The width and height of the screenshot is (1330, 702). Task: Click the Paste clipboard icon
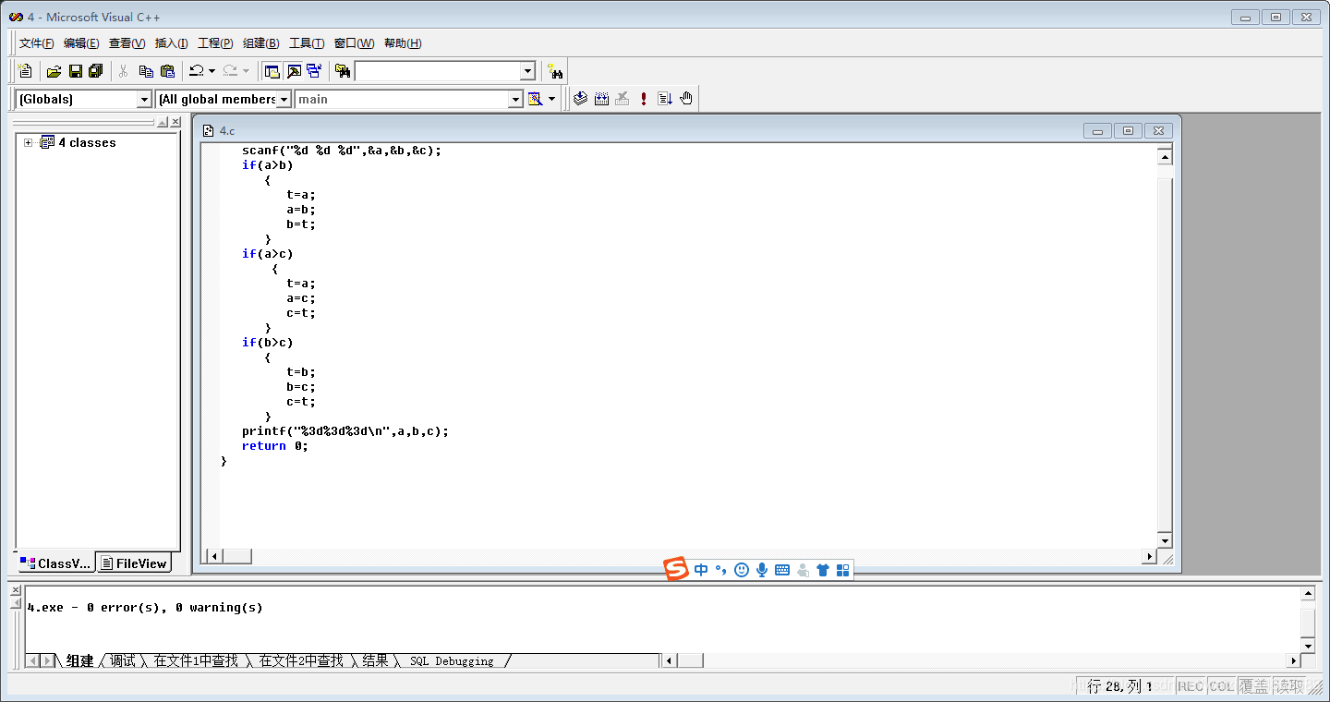point(167,71)
